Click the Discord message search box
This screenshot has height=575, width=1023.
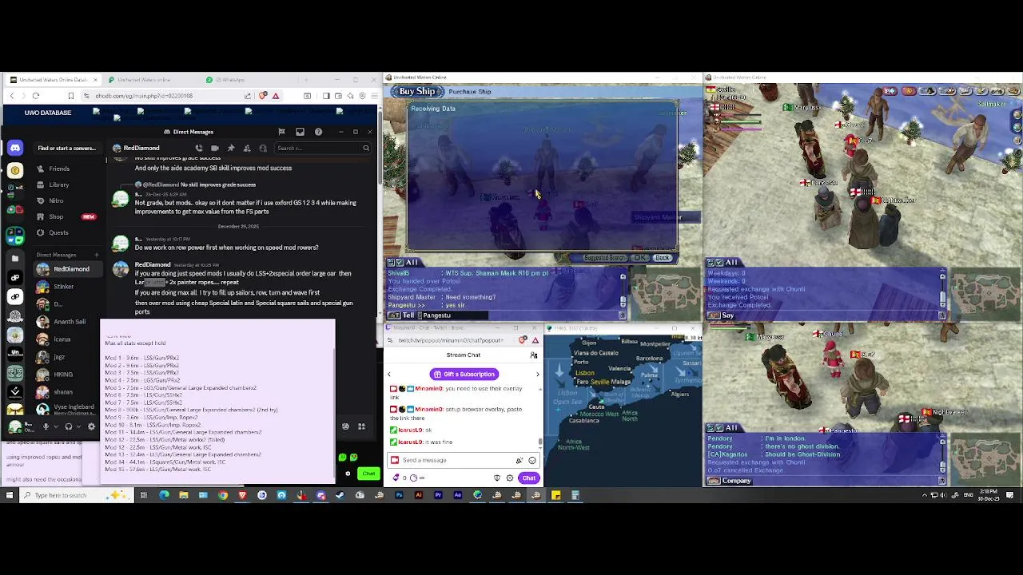coord(322,148)
